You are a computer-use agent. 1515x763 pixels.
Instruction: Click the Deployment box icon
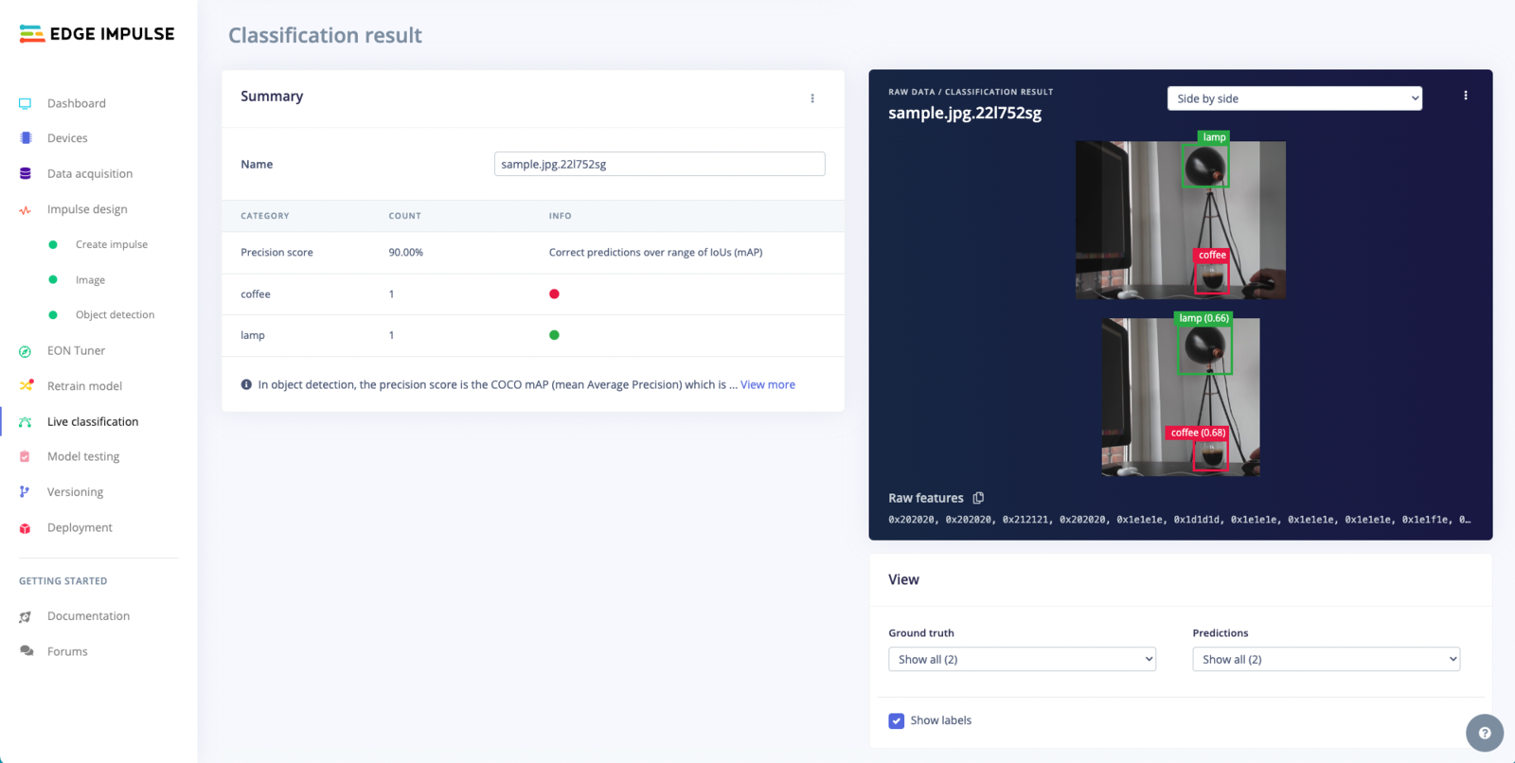pos(26,528)
